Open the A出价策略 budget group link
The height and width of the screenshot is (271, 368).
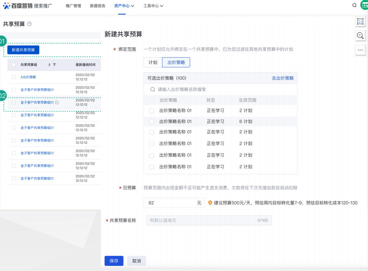click(x=28, y=77)
